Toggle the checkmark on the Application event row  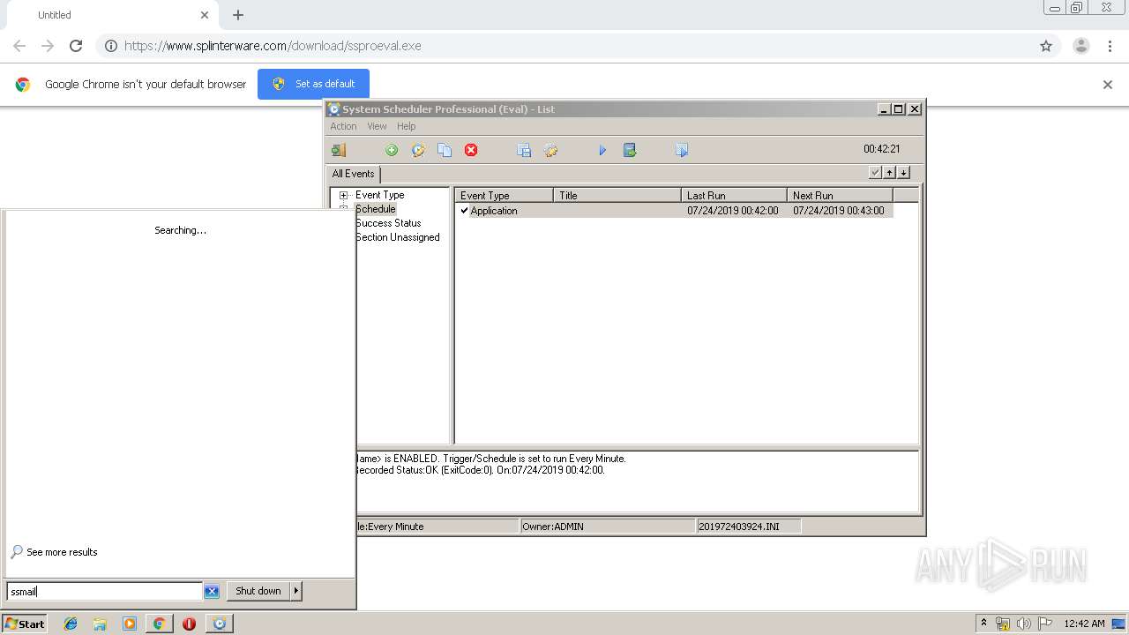pyautogui.click(x=464, y=211)
